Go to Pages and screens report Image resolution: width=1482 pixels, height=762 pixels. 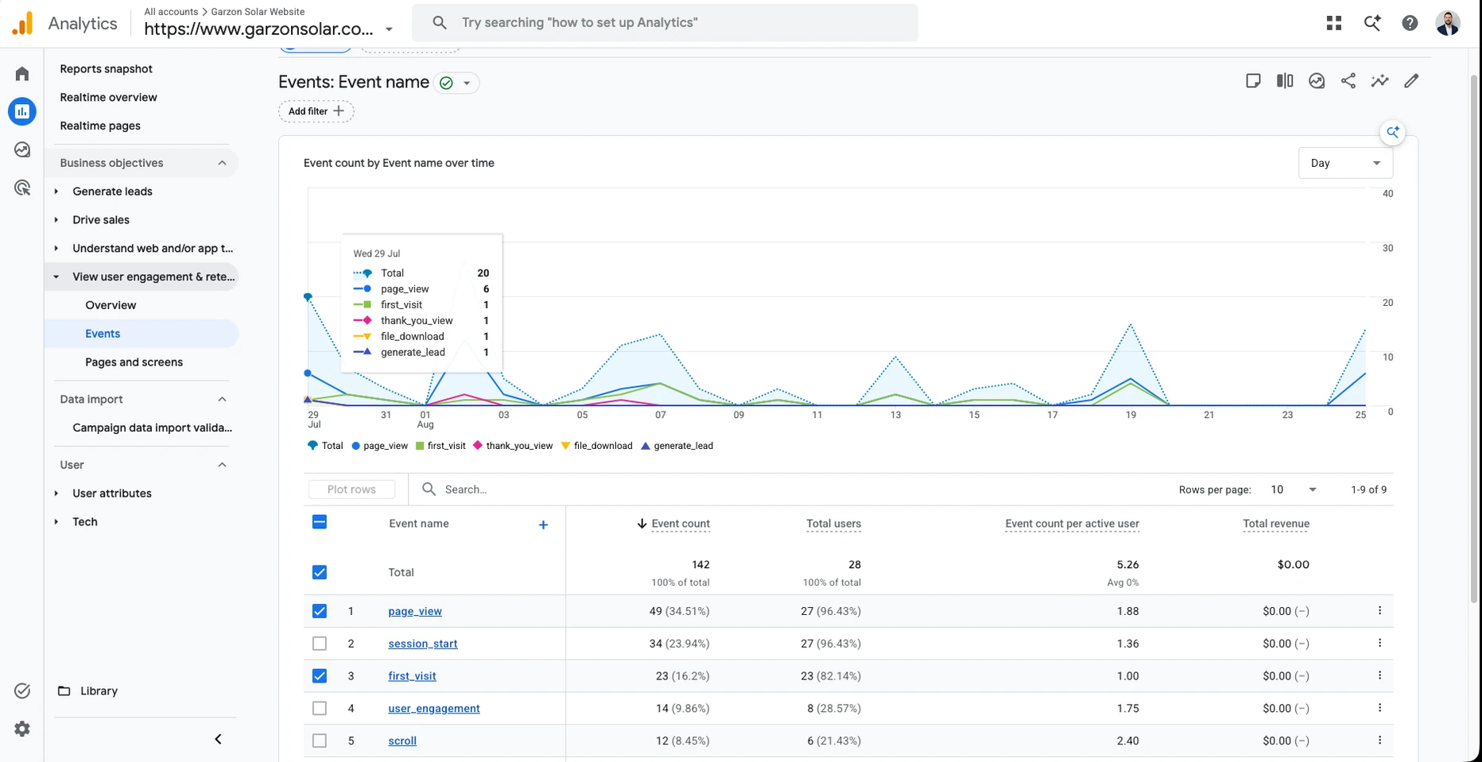[x=134, y=362]
